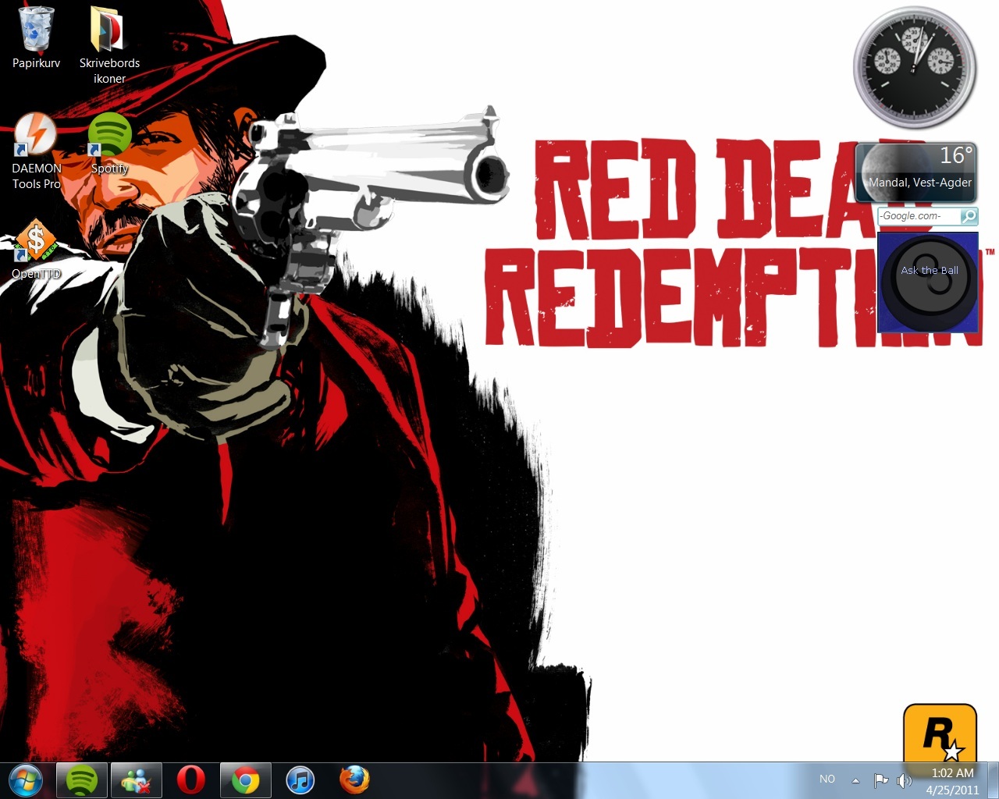Click the NO language indicator
This screenshot has height=799, width=999.
click(x=827, y=779)
